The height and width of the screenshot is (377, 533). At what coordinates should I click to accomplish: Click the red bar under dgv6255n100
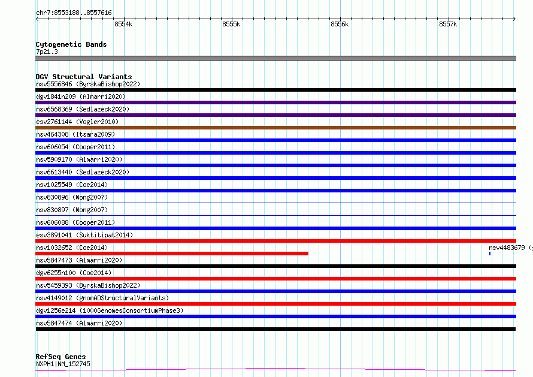tap(275, 279)
